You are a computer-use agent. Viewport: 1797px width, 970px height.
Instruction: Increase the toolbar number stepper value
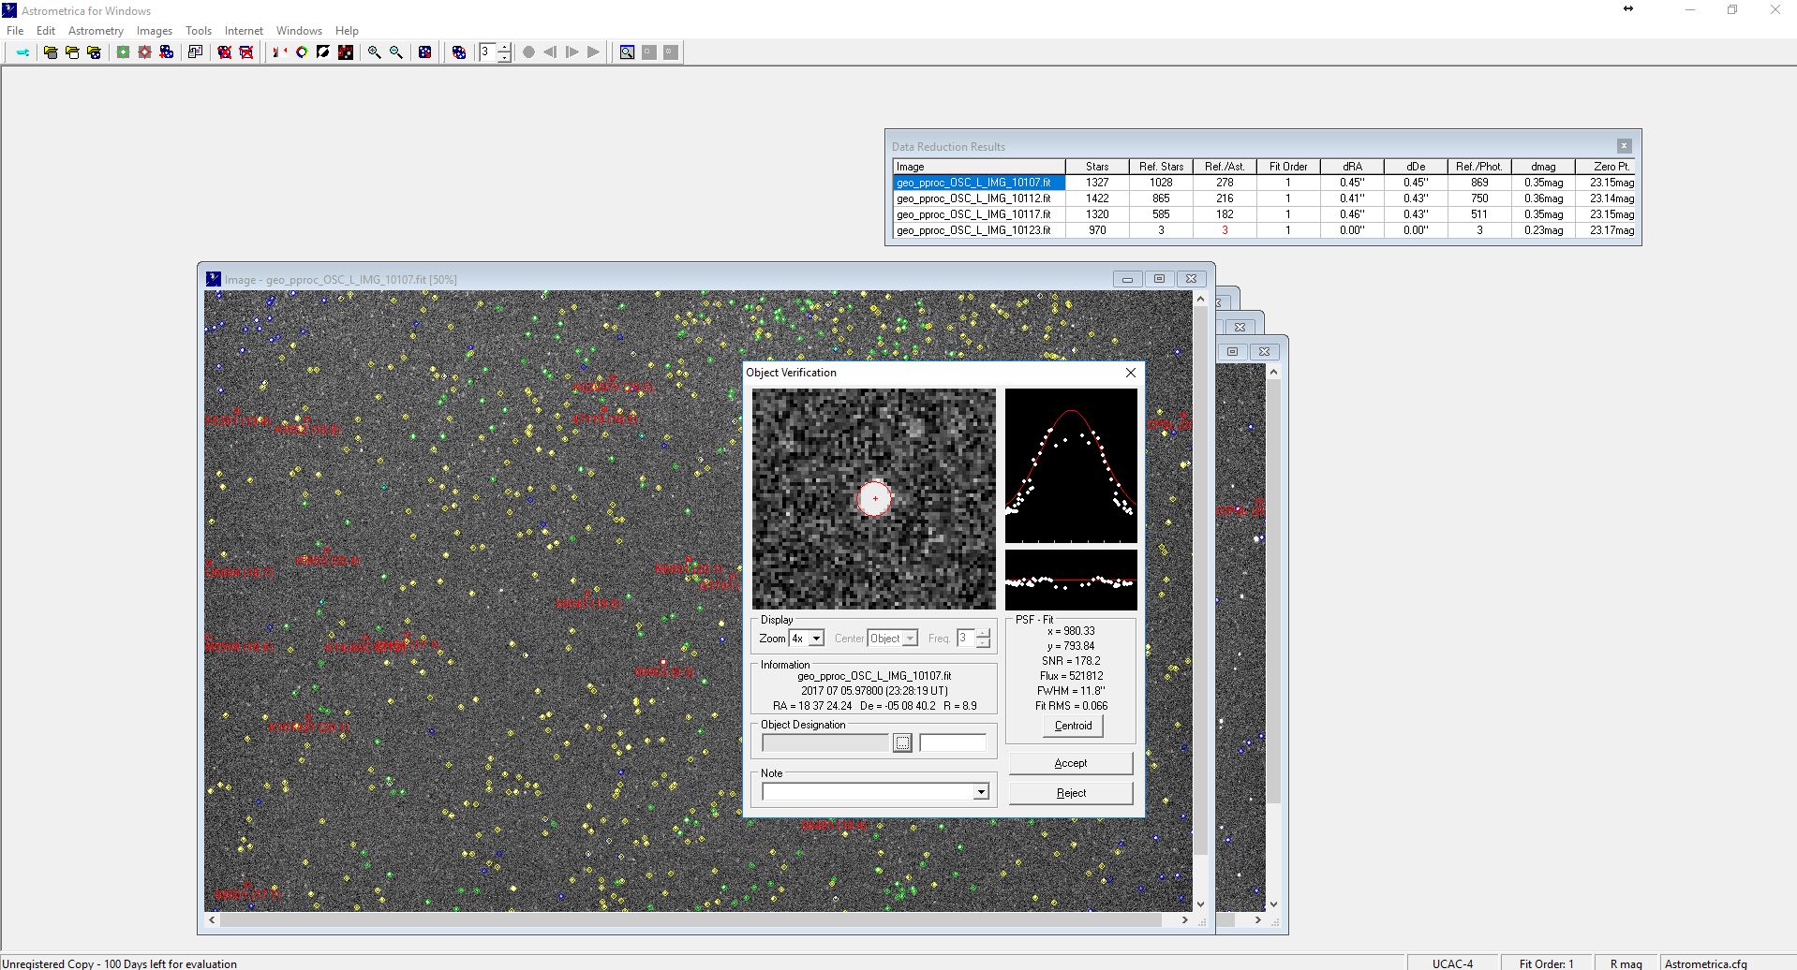[504, 48]
